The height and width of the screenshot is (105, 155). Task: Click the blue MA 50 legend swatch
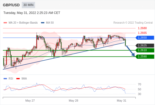(x=43, y=23)
